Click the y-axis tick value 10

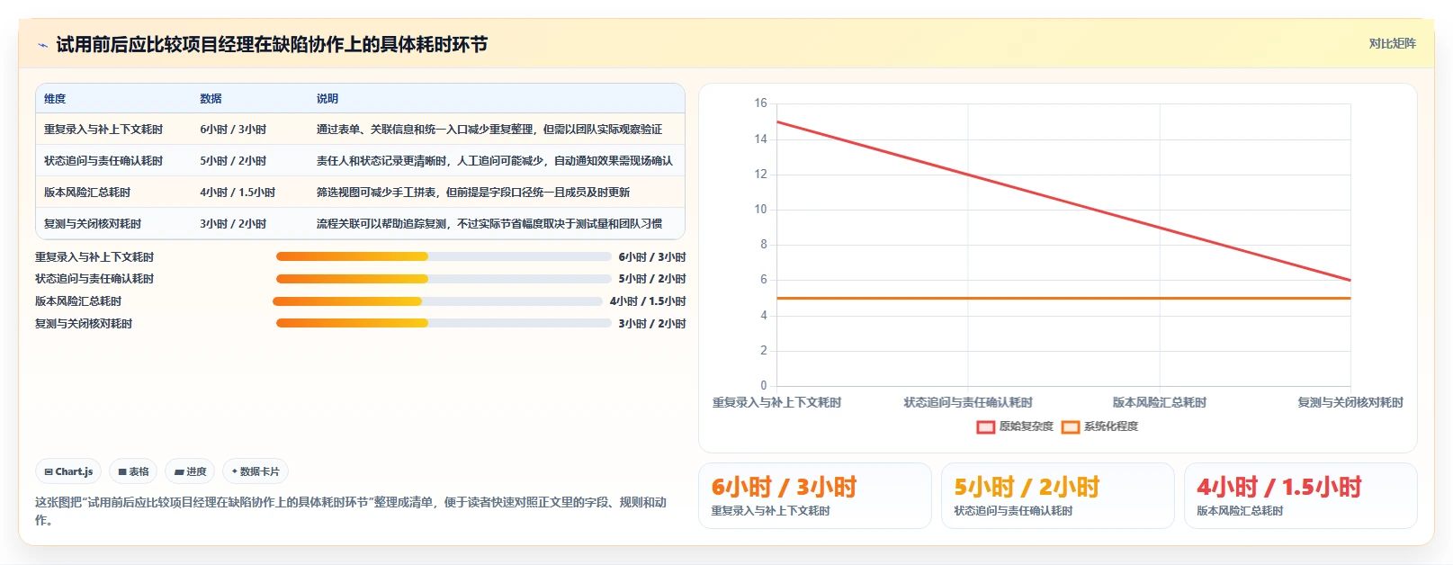(761, 210)
